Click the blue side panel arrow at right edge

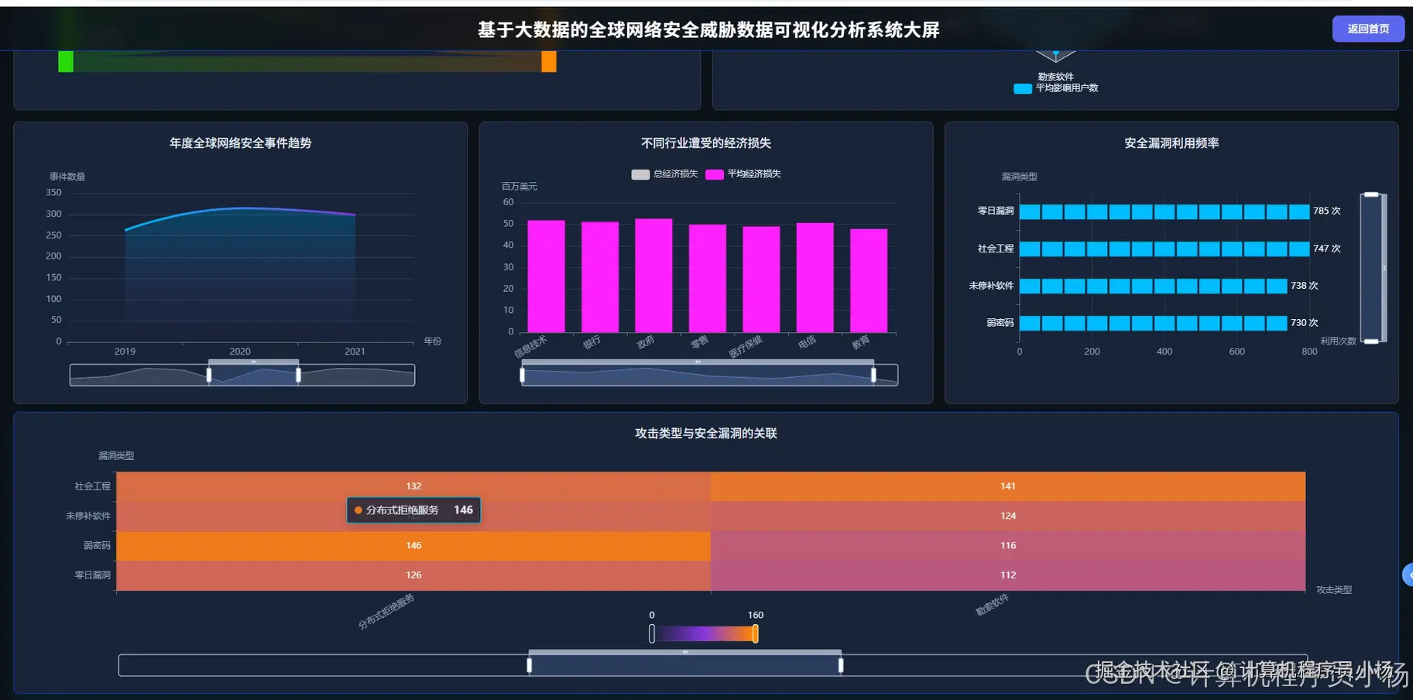tap(1408, 575)
